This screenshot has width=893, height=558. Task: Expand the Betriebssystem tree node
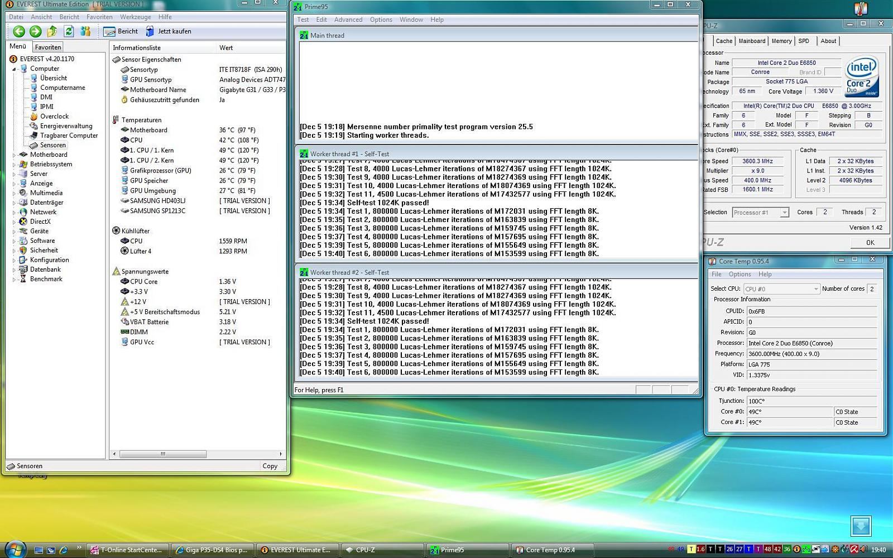[x=14, y=164]
